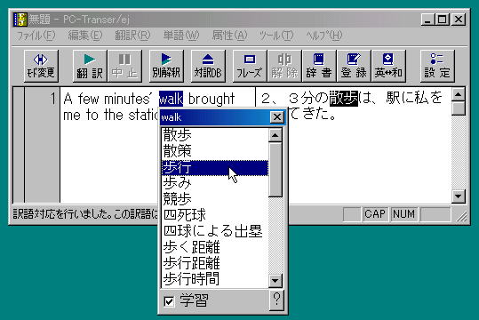Screen dimensions: 479x320
Task: Click the walk list scroll up arrow
Action: tap(275, 135)
